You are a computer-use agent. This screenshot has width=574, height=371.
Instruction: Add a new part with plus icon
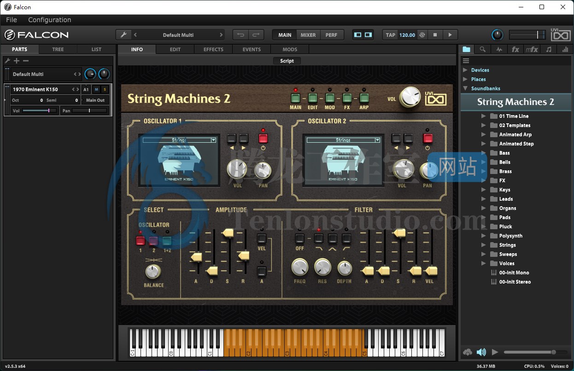[x=17, y=61]
